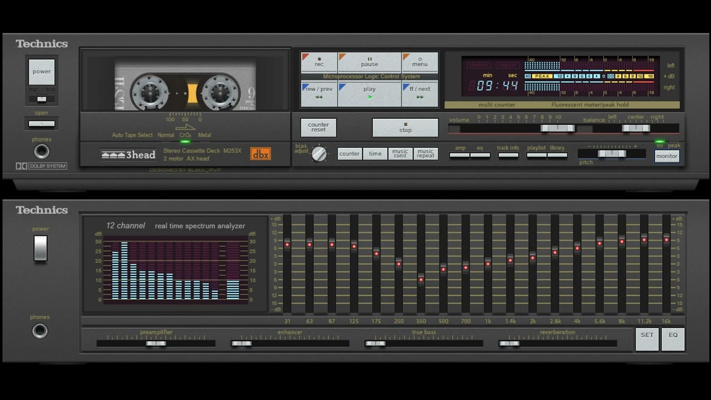Click the monitor button
The image size is (711, 400).
(x=667, y=156)
